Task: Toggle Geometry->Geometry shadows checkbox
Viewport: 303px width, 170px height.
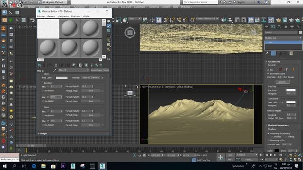Action: [x=268, y=133]
